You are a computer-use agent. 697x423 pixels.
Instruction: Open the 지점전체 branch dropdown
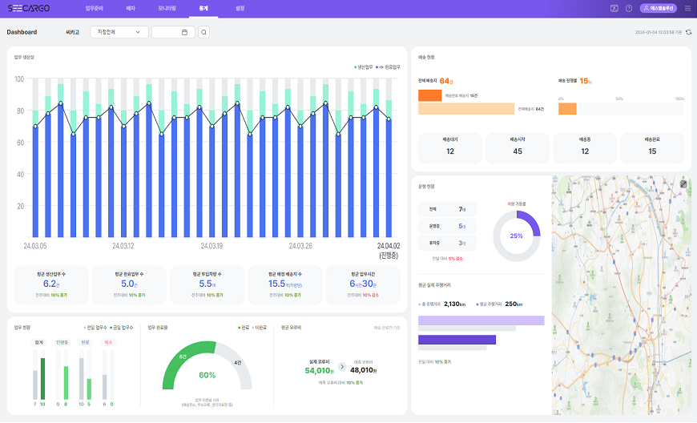[119, 32]
